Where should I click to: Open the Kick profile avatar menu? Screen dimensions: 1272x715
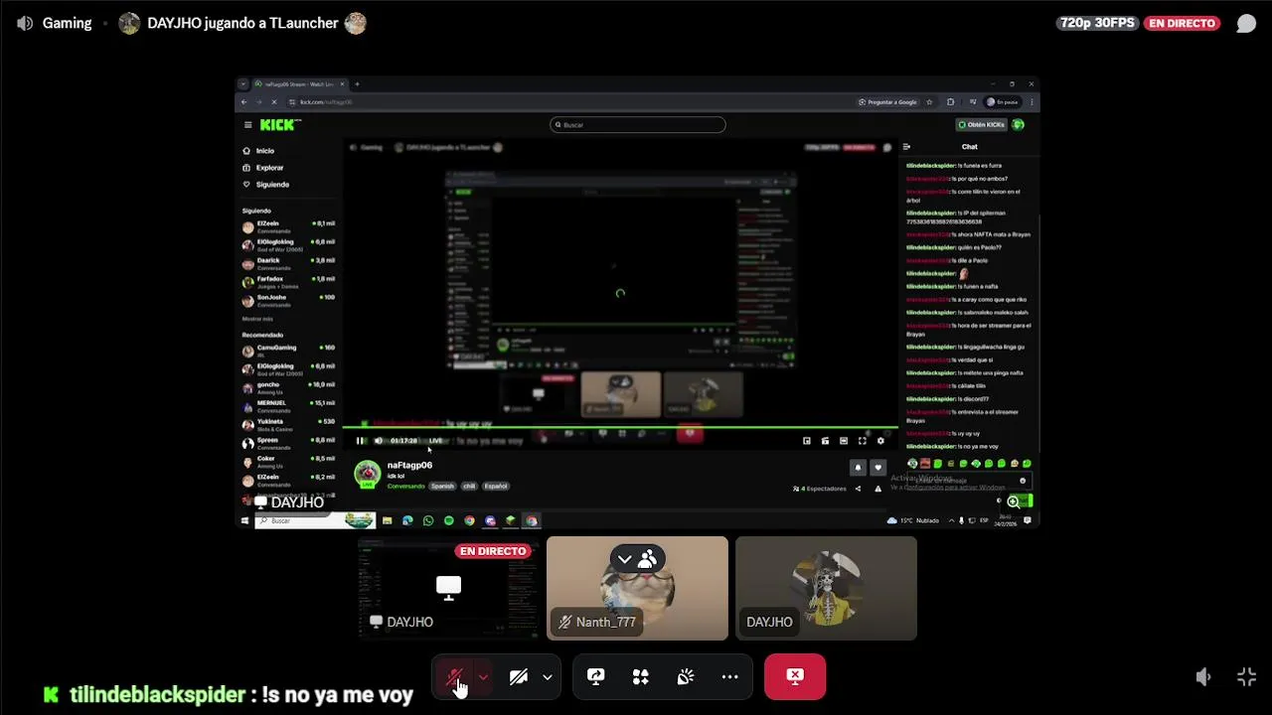click(x=1018, y=125)
